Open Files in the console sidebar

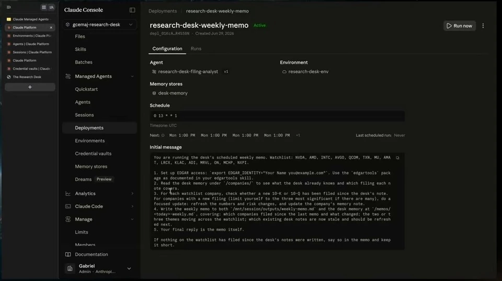79,37
